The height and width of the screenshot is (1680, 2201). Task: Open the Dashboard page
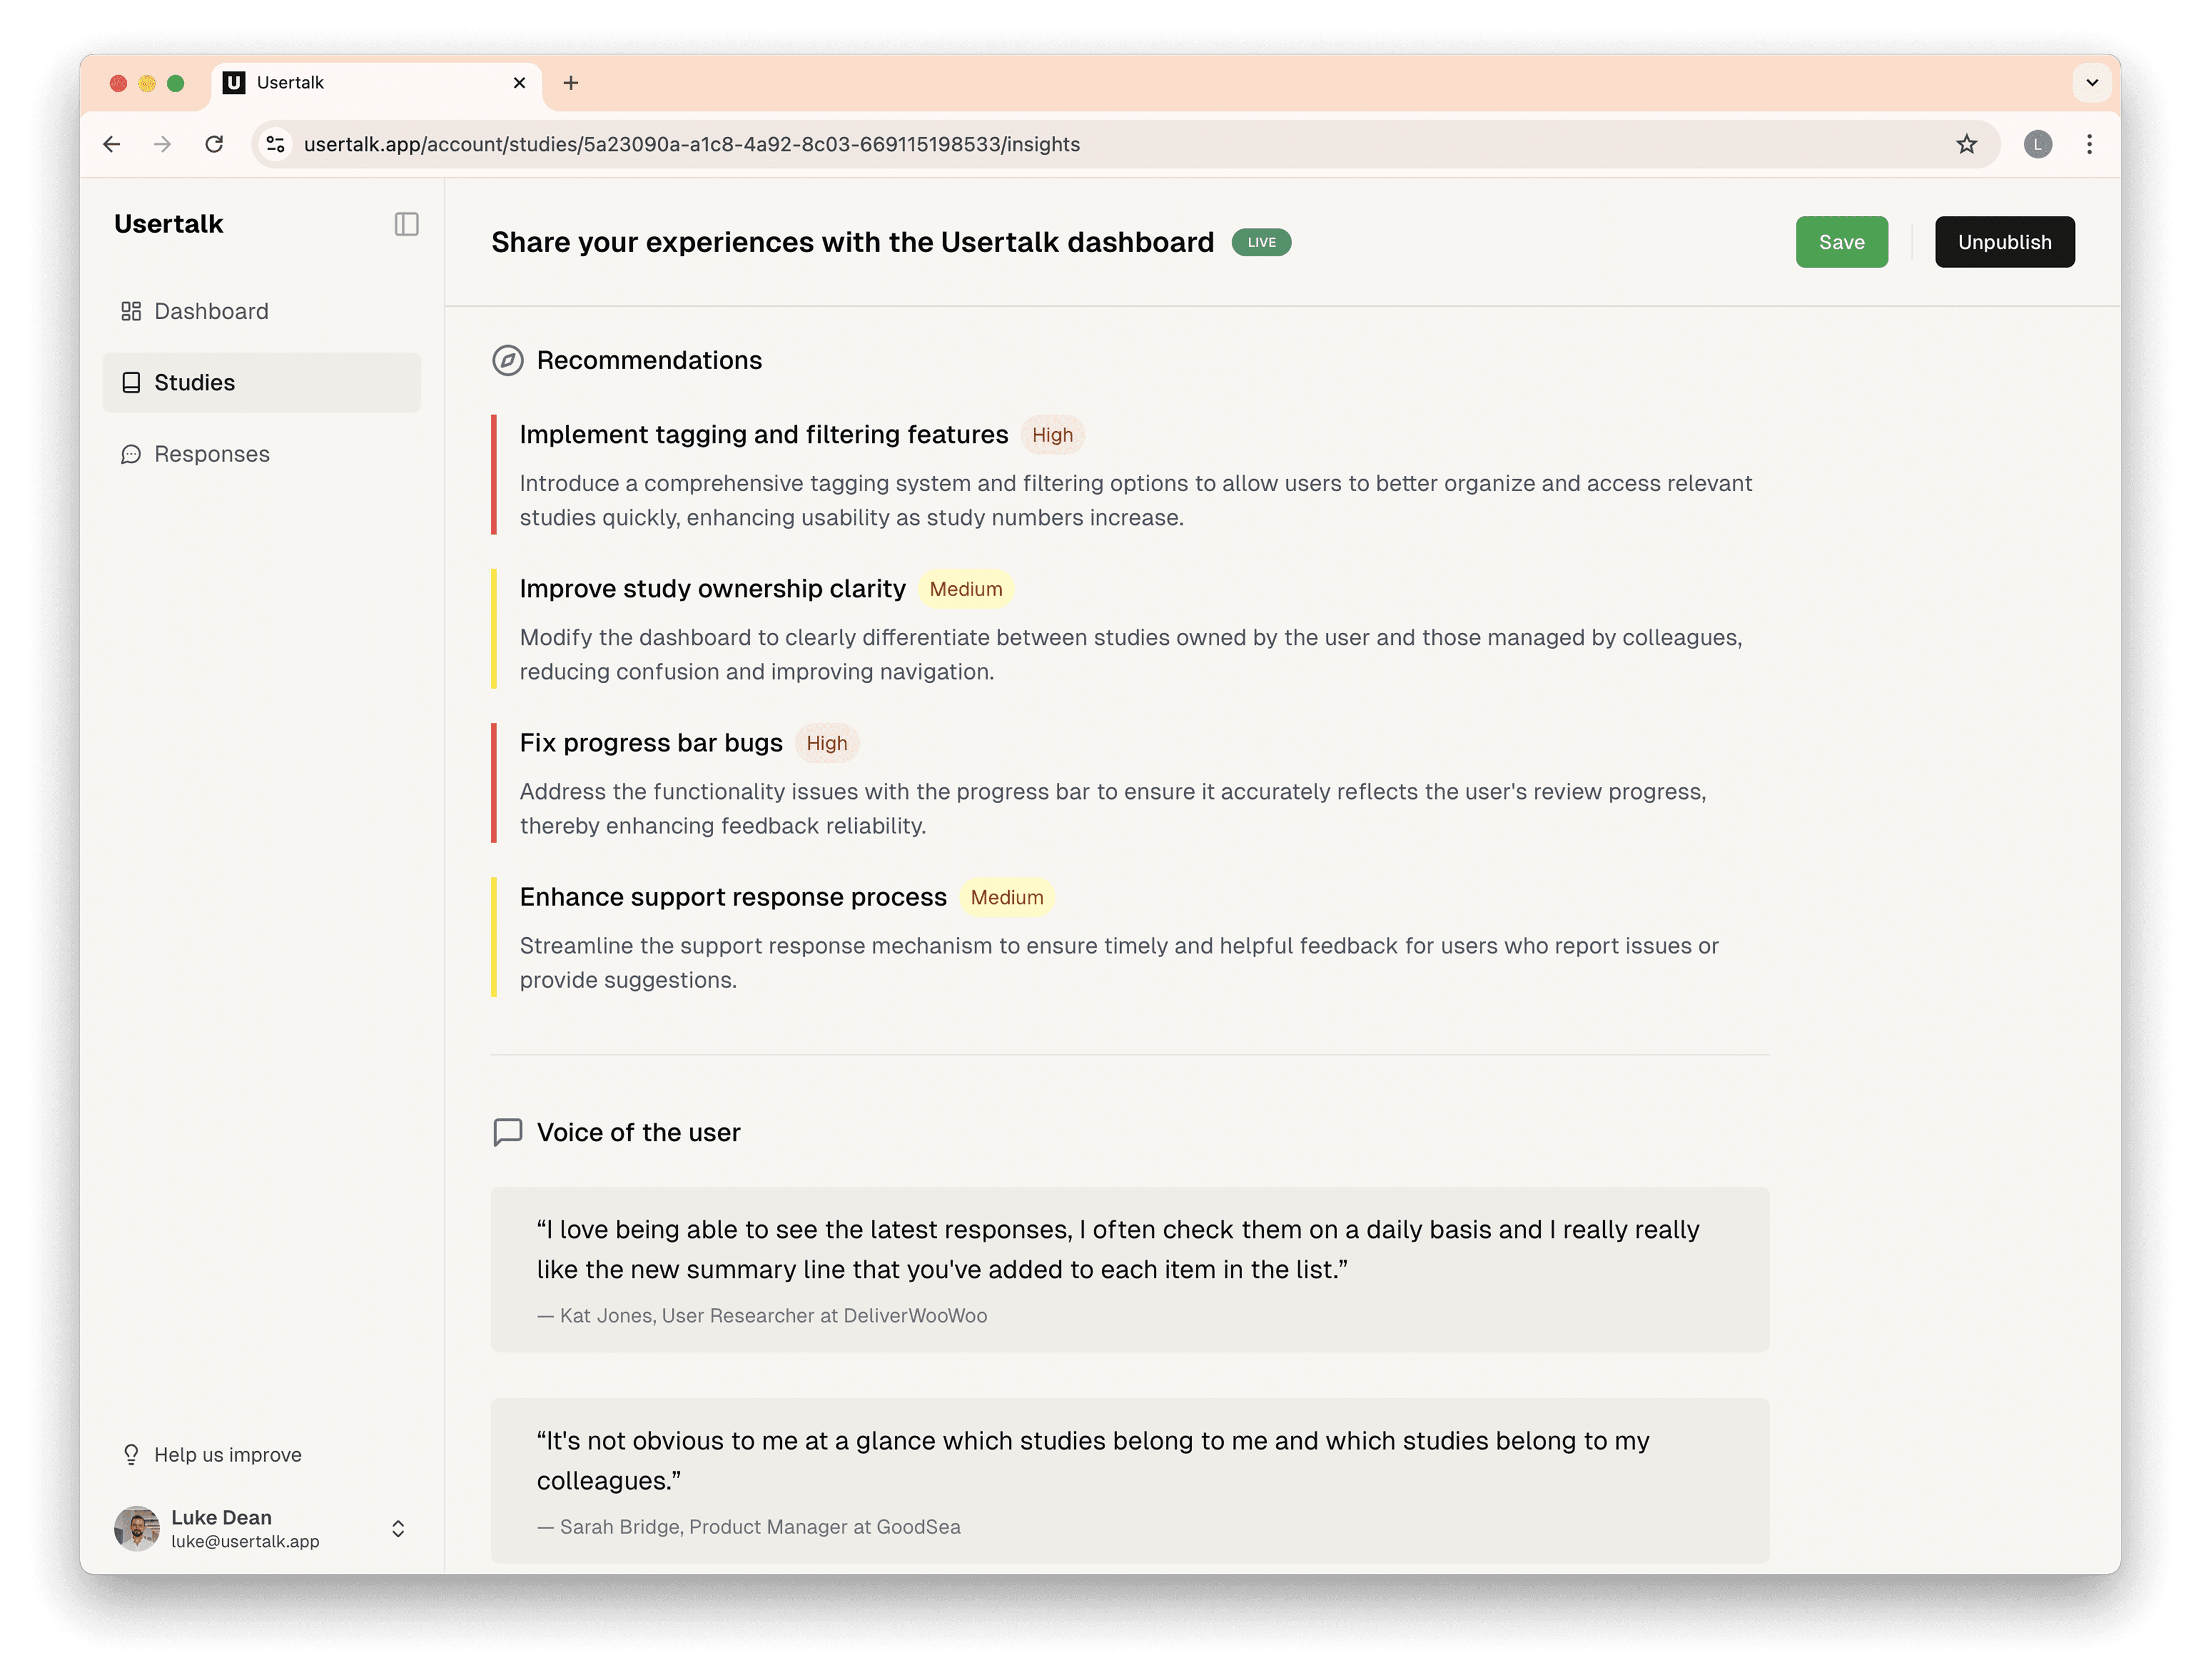[262, 311]
